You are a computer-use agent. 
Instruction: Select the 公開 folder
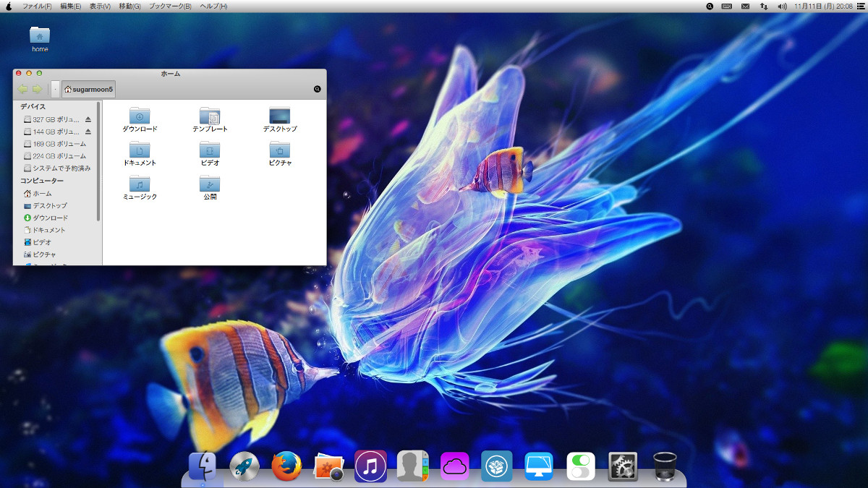(x=210, y=188)
